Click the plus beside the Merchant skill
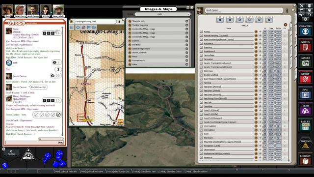Viewport: 314px width, 177px height. (260, 138)
